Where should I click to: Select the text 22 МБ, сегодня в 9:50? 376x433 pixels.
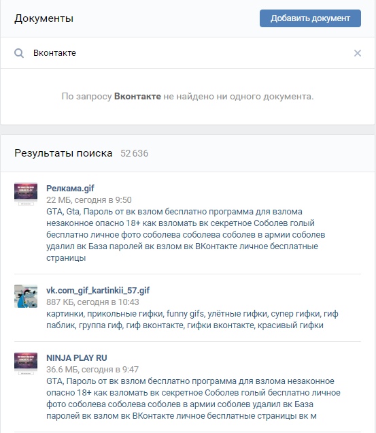(x=89, y=200)
